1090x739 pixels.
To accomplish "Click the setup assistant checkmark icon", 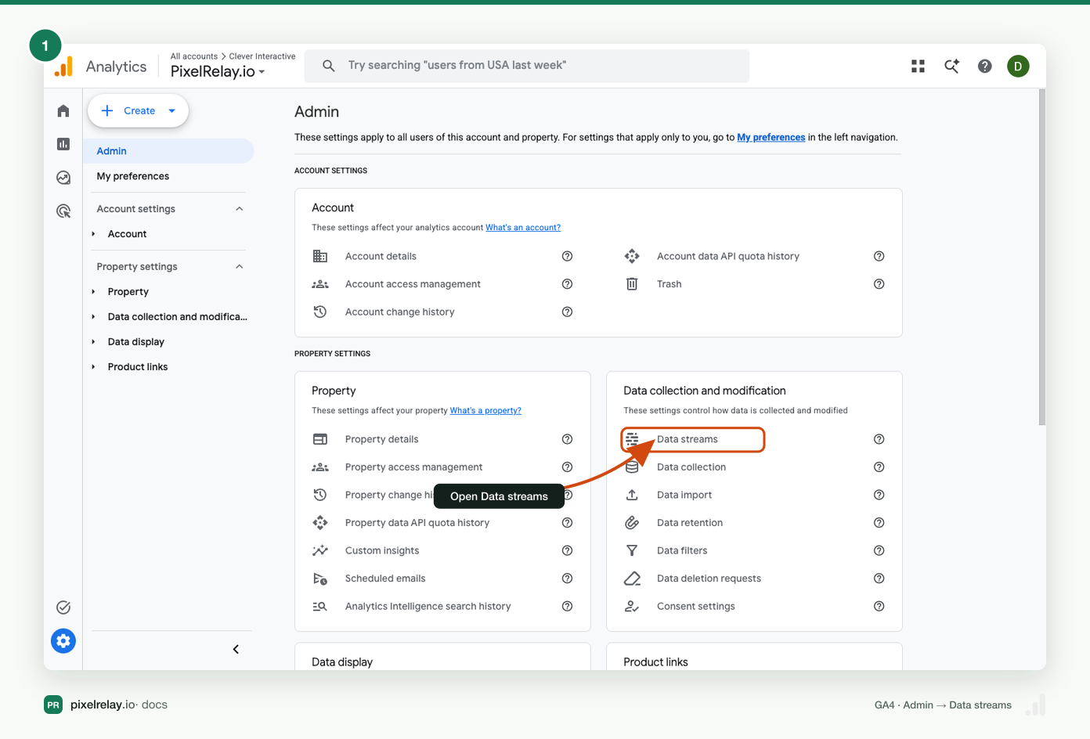I will (x=63, y=607).
